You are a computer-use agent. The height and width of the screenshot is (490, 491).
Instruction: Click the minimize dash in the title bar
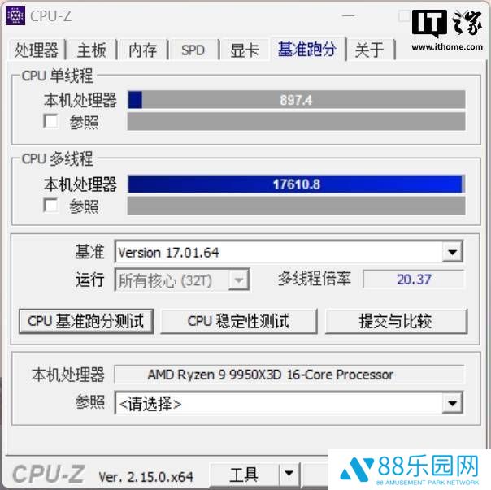tap(348, 15)
